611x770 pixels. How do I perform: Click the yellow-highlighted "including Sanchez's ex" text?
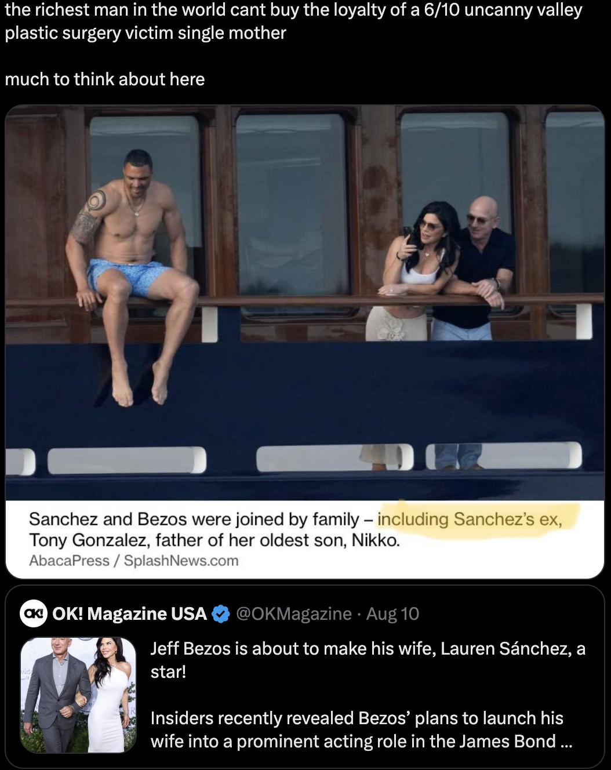click(469, 519)
